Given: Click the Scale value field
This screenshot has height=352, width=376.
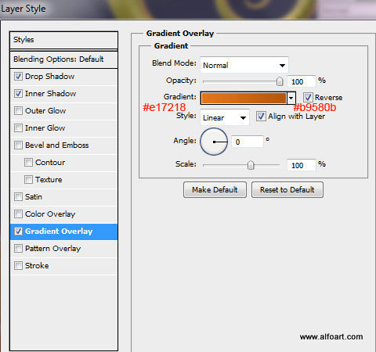Looking at the screenshot, I should [x=301, y=165].
